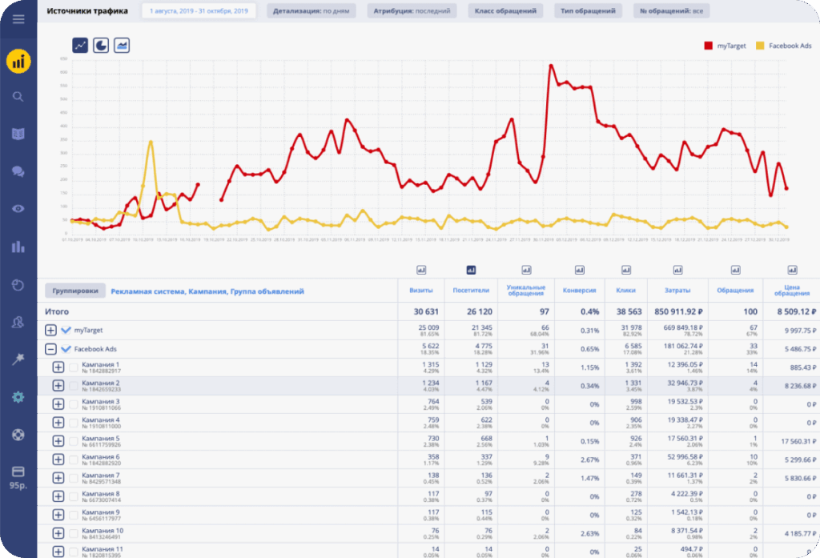Viewport: 820px width, 558px height.
Task: Select the line chart view icon
Action: [x=81, y=46]
